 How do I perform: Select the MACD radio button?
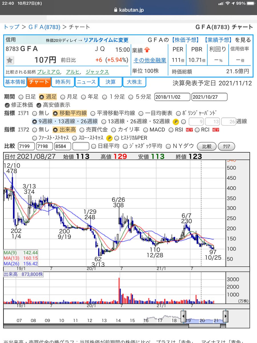pos(146,130)
